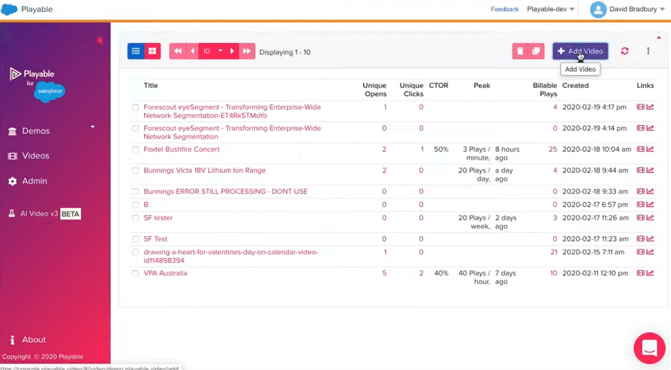Open drawing-a-heart-for-valentines-day video link
Image resolution: width=671 pixels, height=370 pixels.
pos(231,256)
